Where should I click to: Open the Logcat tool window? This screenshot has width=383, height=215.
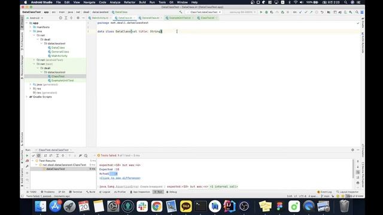coord(105,192)
